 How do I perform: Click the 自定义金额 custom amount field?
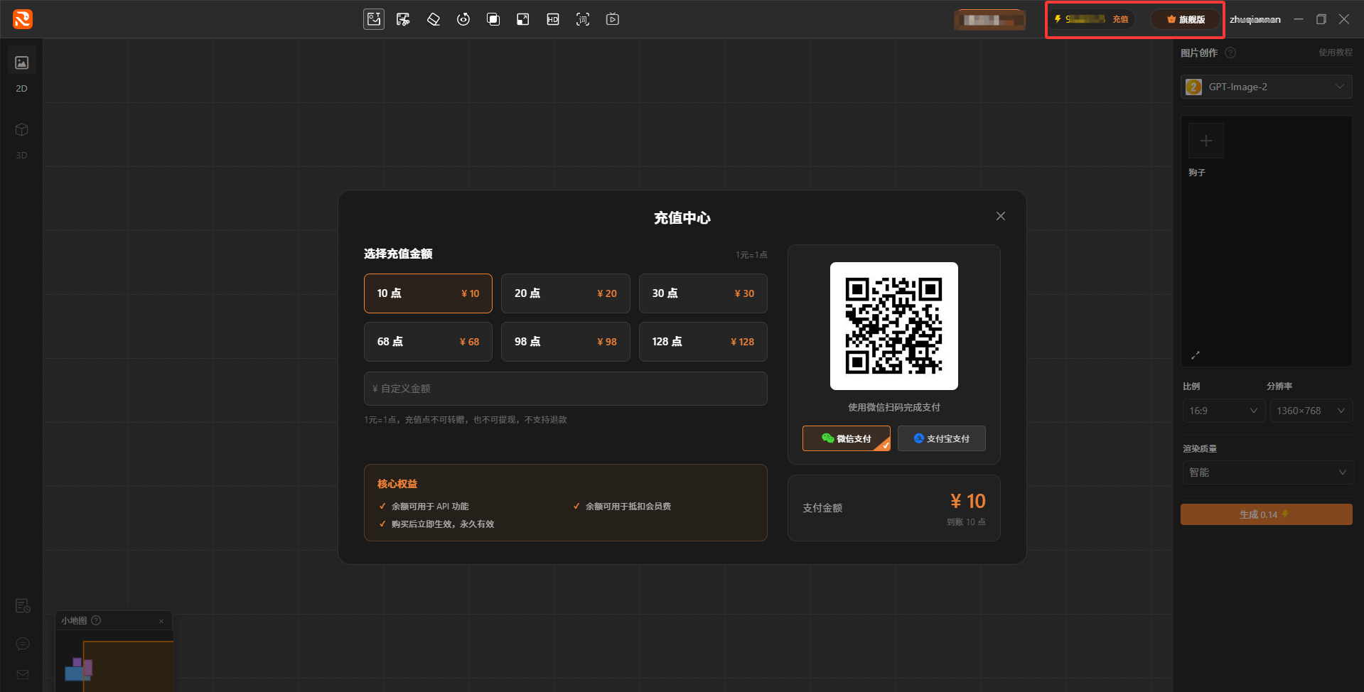[x=566, y=389]
